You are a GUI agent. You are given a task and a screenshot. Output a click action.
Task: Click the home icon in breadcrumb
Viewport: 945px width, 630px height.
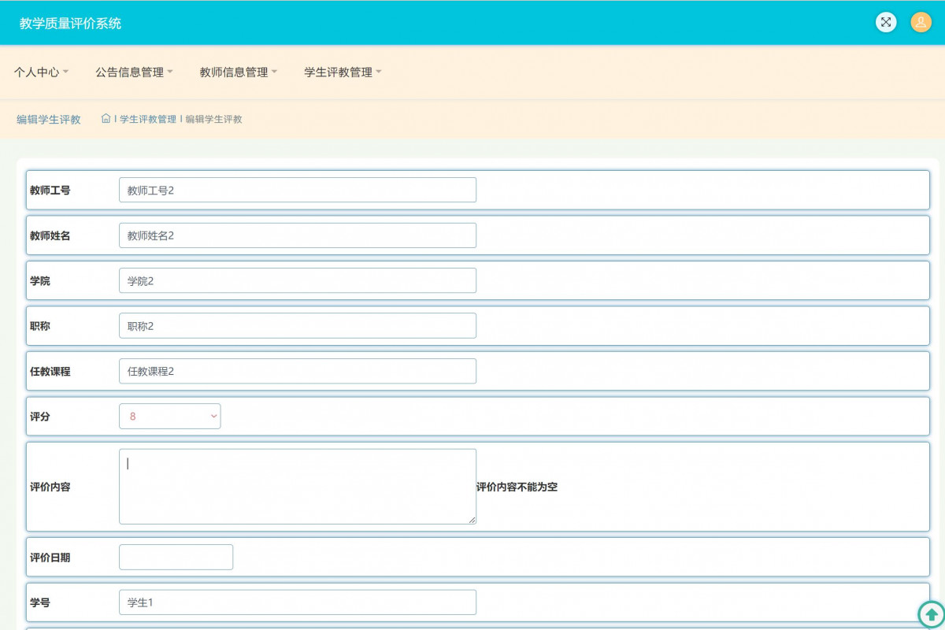pyautogui.click(x=106, y=119)
